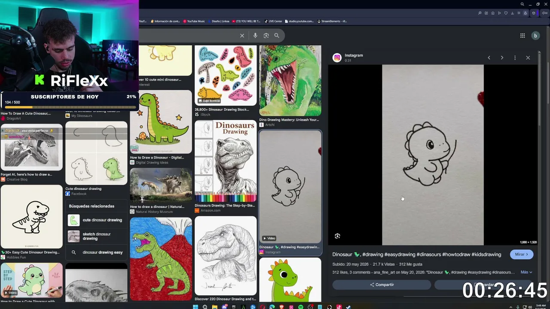Open the dinosaur stickers iStock thumbnail

(x=226, y=76)
